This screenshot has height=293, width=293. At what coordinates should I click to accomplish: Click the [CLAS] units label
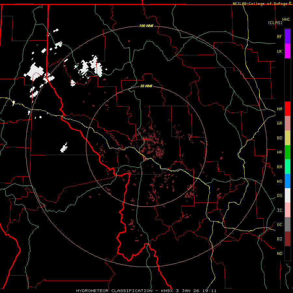[275, 22]
